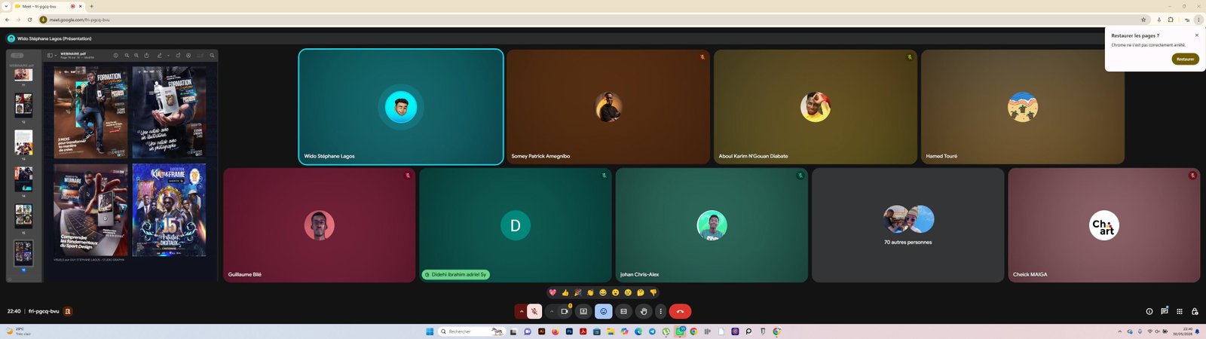Image resolution: width=1206 pixels, height=339 pixels.
Task: Reload the page in Chrome
Action: (29, 20)
